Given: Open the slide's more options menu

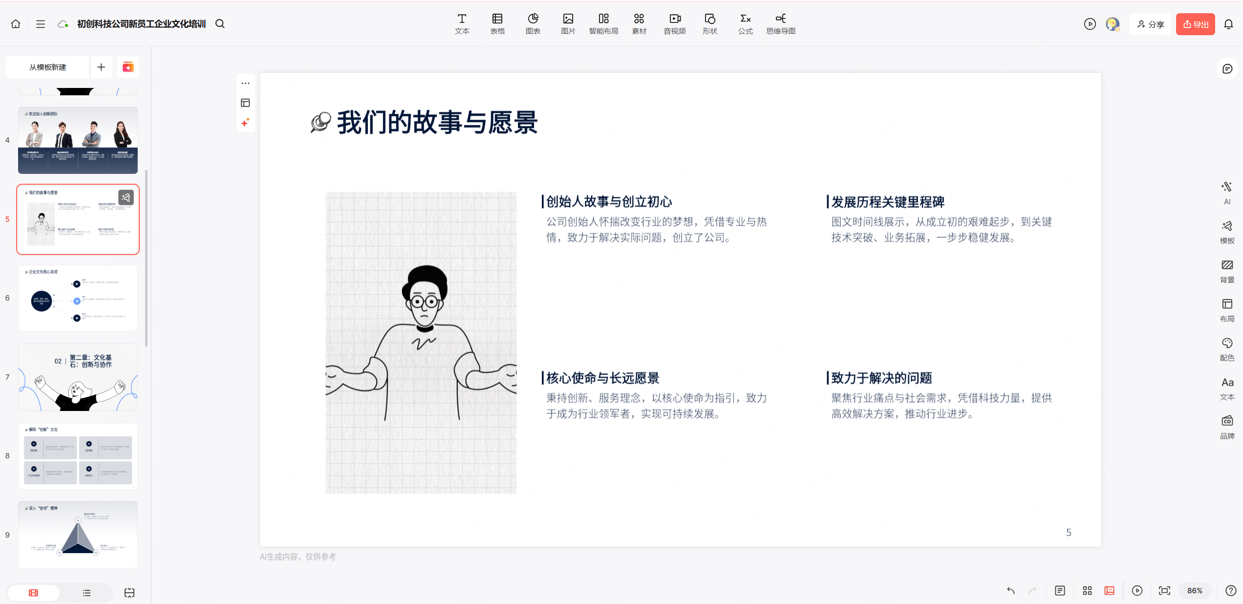Looking at the screenshot, I should click(245, 83).
